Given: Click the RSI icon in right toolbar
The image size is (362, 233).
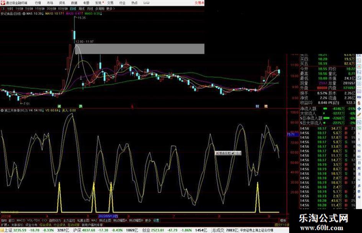Looking at the screenshot, I should click(359, 97).
